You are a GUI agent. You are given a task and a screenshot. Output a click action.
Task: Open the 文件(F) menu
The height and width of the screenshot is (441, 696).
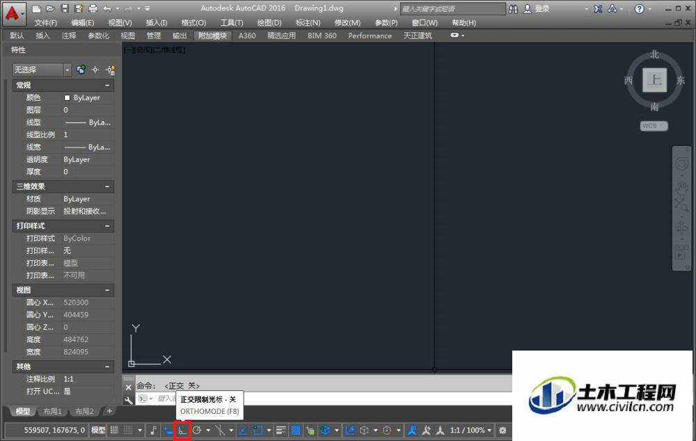tap(46, 23)
